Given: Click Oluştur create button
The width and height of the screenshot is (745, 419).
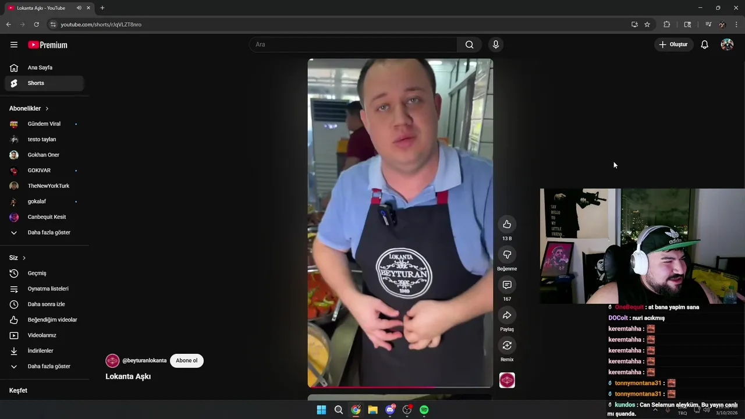Looking at the screenshot, I should pyautogui.click(x=673, y=45).
